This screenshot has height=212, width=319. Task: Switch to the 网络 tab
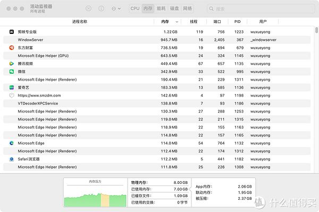(x=188, y=8)
